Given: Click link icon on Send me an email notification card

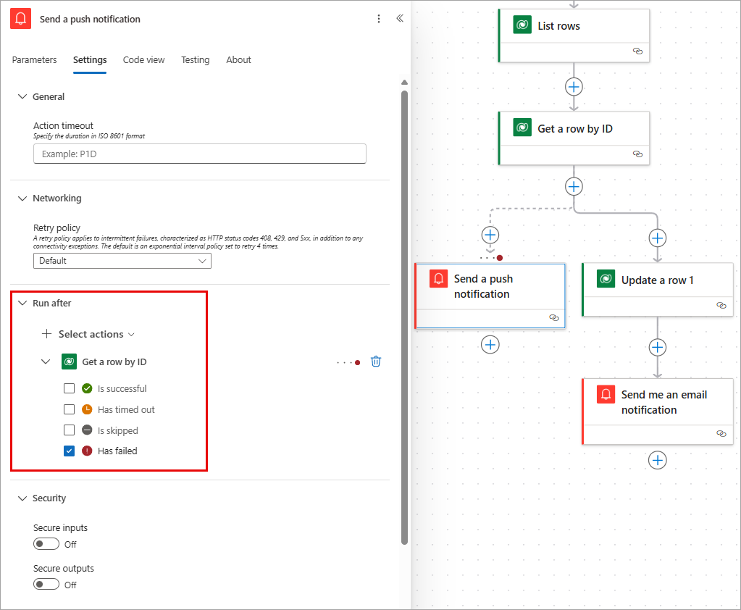Looking at the screenshot, I should tap(721, 433).
